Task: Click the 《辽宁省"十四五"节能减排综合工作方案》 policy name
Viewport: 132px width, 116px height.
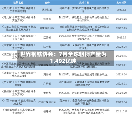Action: 19,47
